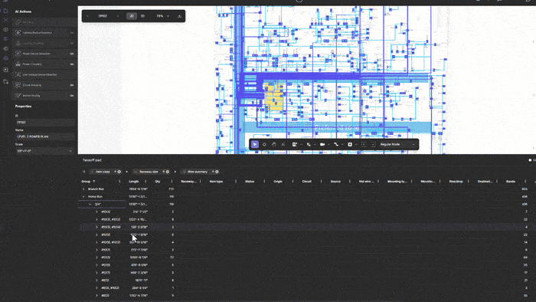The height and width of the screenshot is (302, 536).
Task: Open the folder icon in left sidebar
Action: click(x=6, y=11)
